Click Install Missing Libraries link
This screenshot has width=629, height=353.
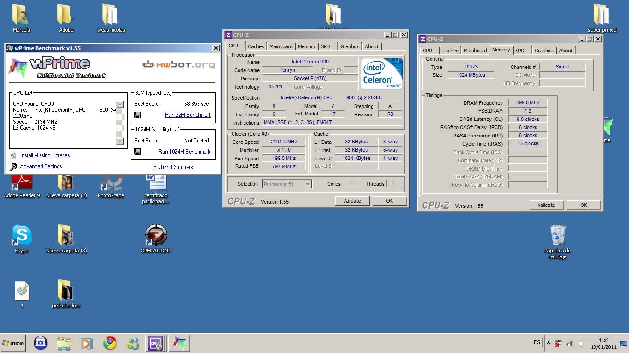coord(45,155)
